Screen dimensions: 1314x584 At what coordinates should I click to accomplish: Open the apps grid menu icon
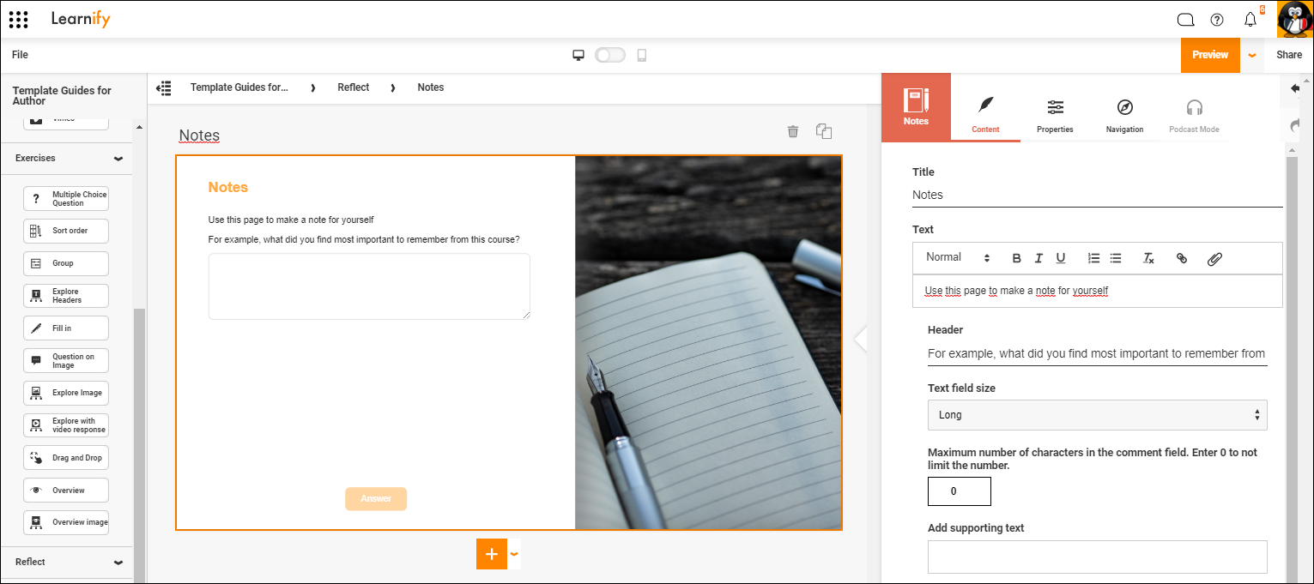[x=18, y=19]
